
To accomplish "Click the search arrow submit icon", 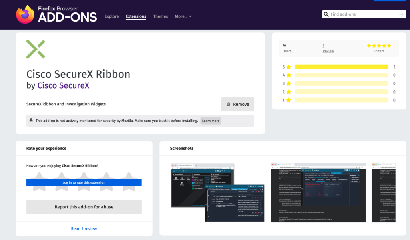I will (x=401, y=14).
